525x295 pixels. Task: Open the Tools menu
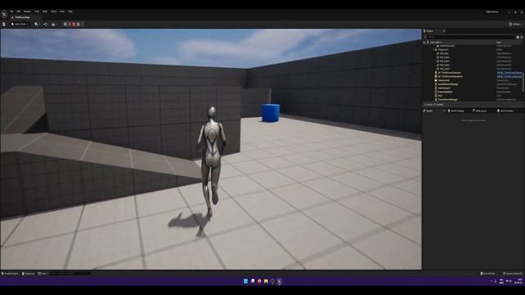36,11
